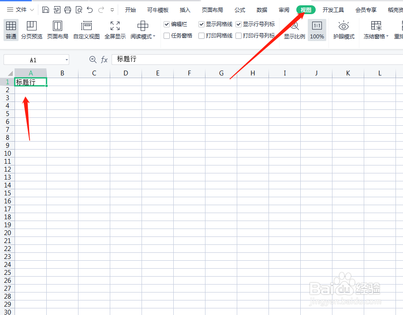Select 页面布局 view button

click(x=58, y=30)
